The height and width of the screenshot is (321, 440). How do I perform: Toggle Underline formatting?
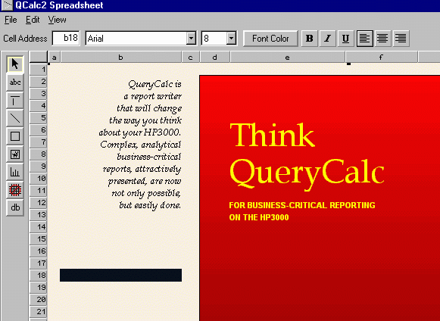tap(345, 39)
